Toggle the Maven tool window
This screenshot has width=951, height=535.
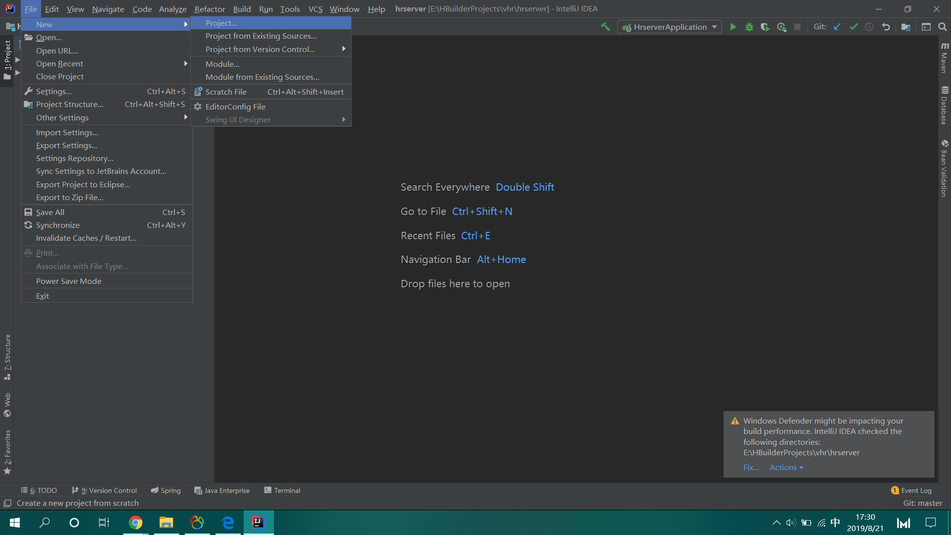[944, 58]
